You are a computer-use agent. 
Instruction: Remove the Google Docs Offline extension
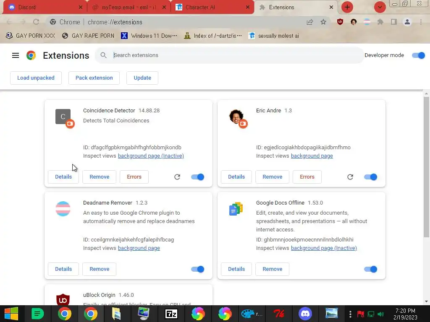coord(272,269)
